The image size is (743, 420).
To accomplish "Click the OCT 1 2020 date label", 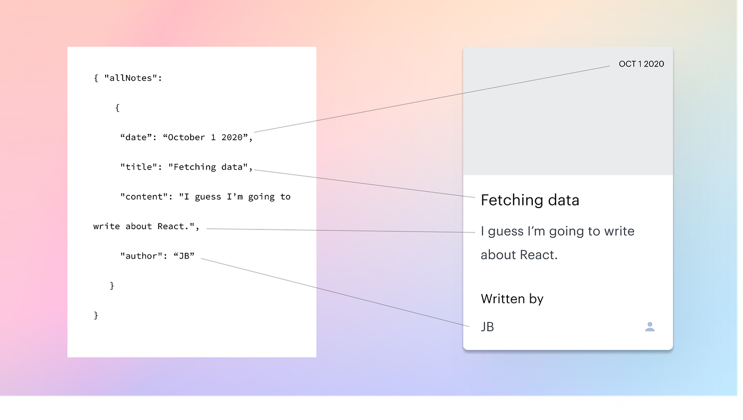I will click(x=641, y=63).
